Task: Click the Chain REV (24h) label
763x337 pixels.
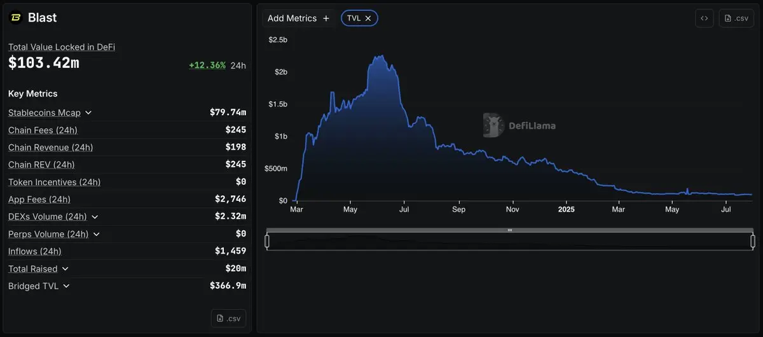Action: 41,165
